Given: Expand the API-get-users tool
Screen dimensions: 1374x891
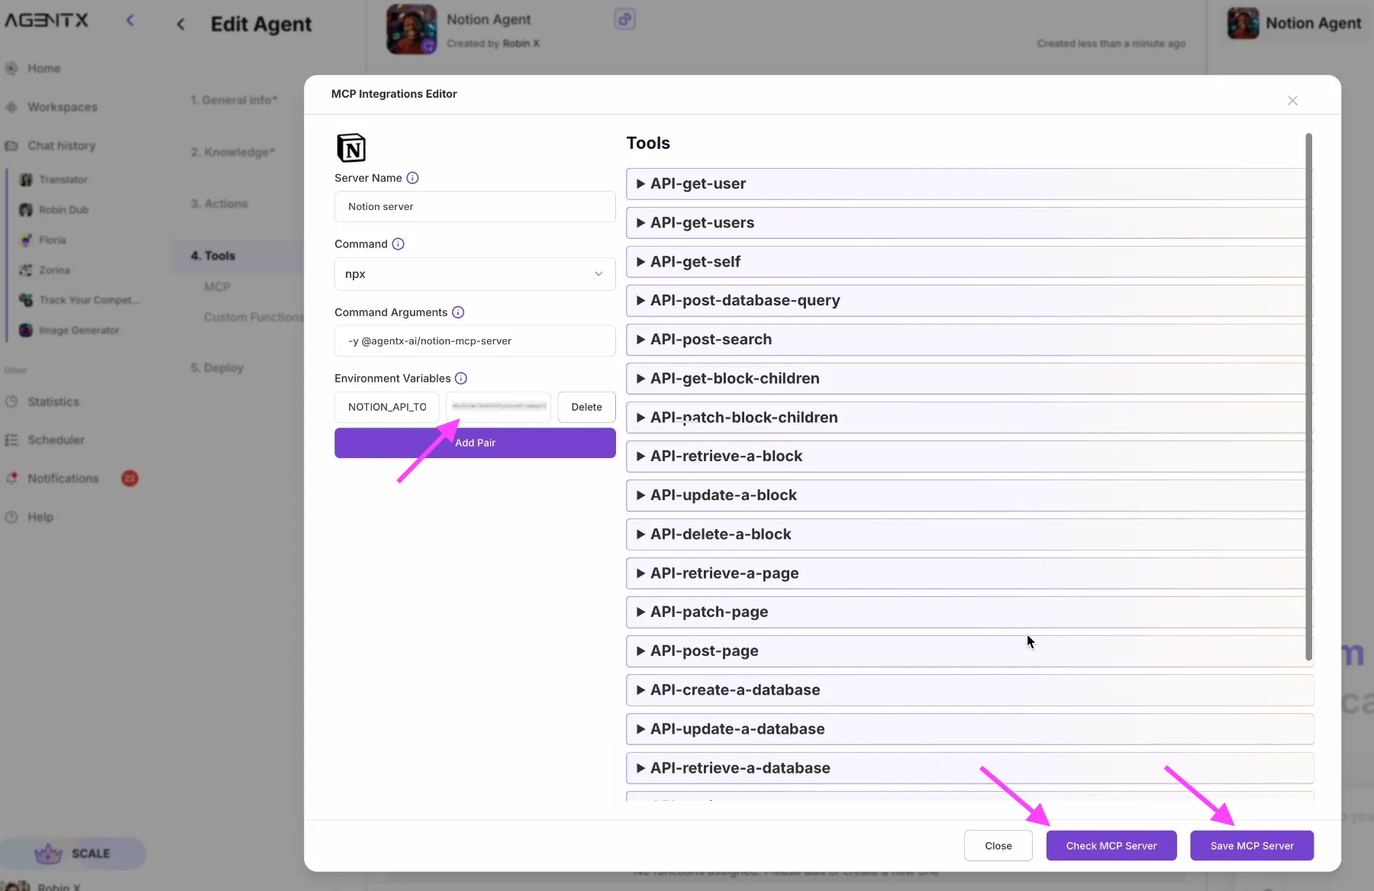Looking at the screenshot, I should click(969, 223).
